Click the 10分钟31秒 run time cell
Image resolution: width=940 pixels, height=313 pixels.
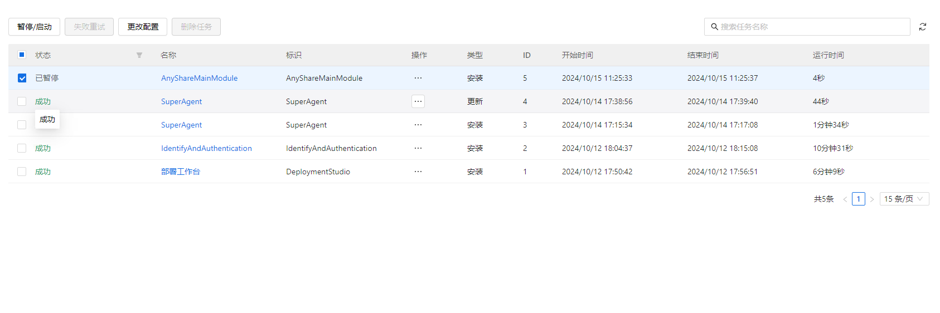pos(833,148)
